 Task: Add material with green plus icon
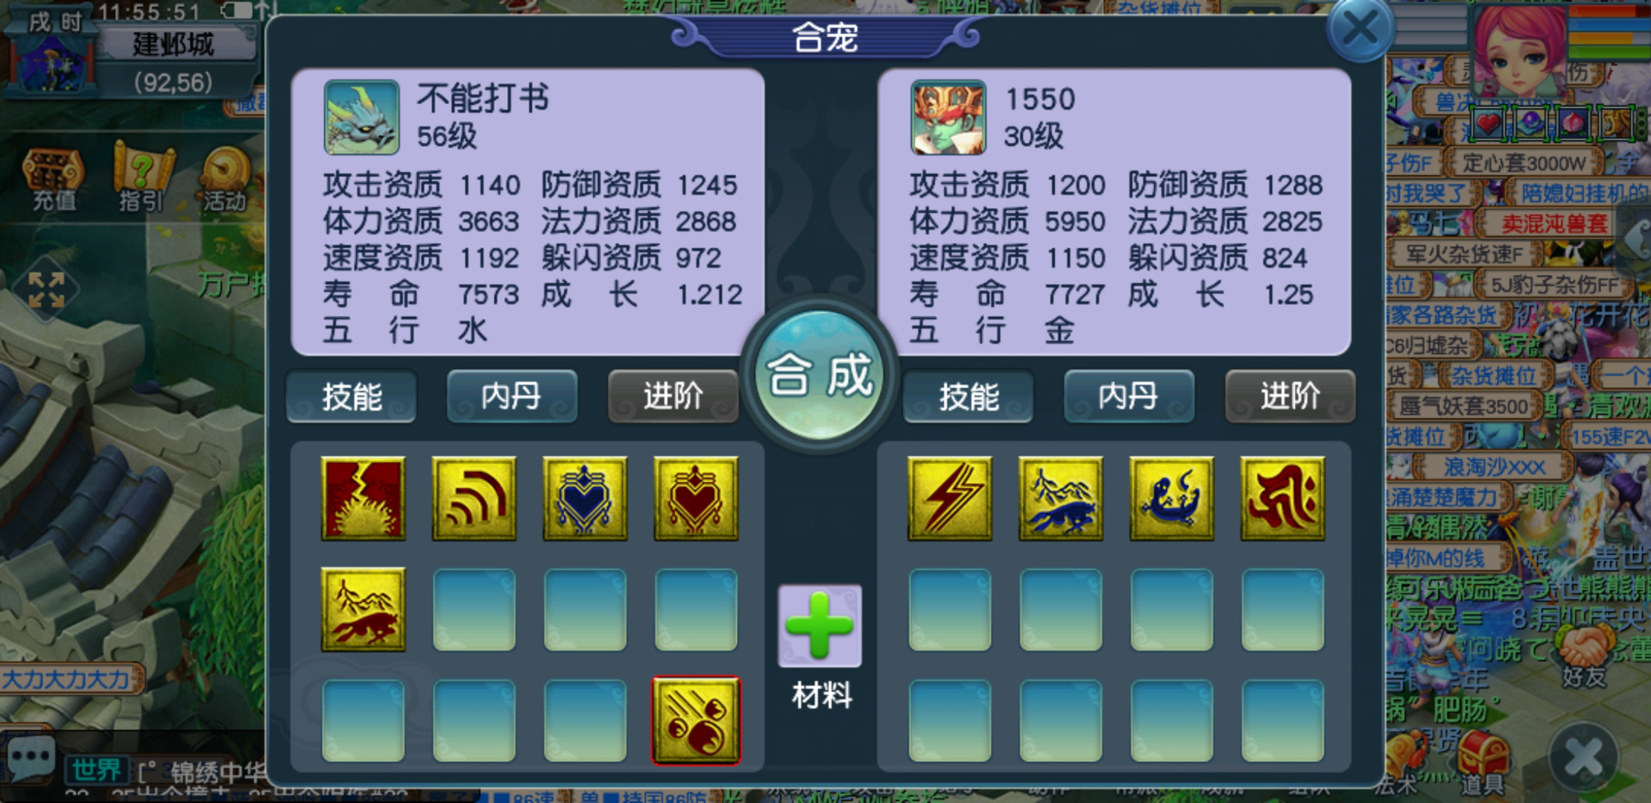coord(819,626)
